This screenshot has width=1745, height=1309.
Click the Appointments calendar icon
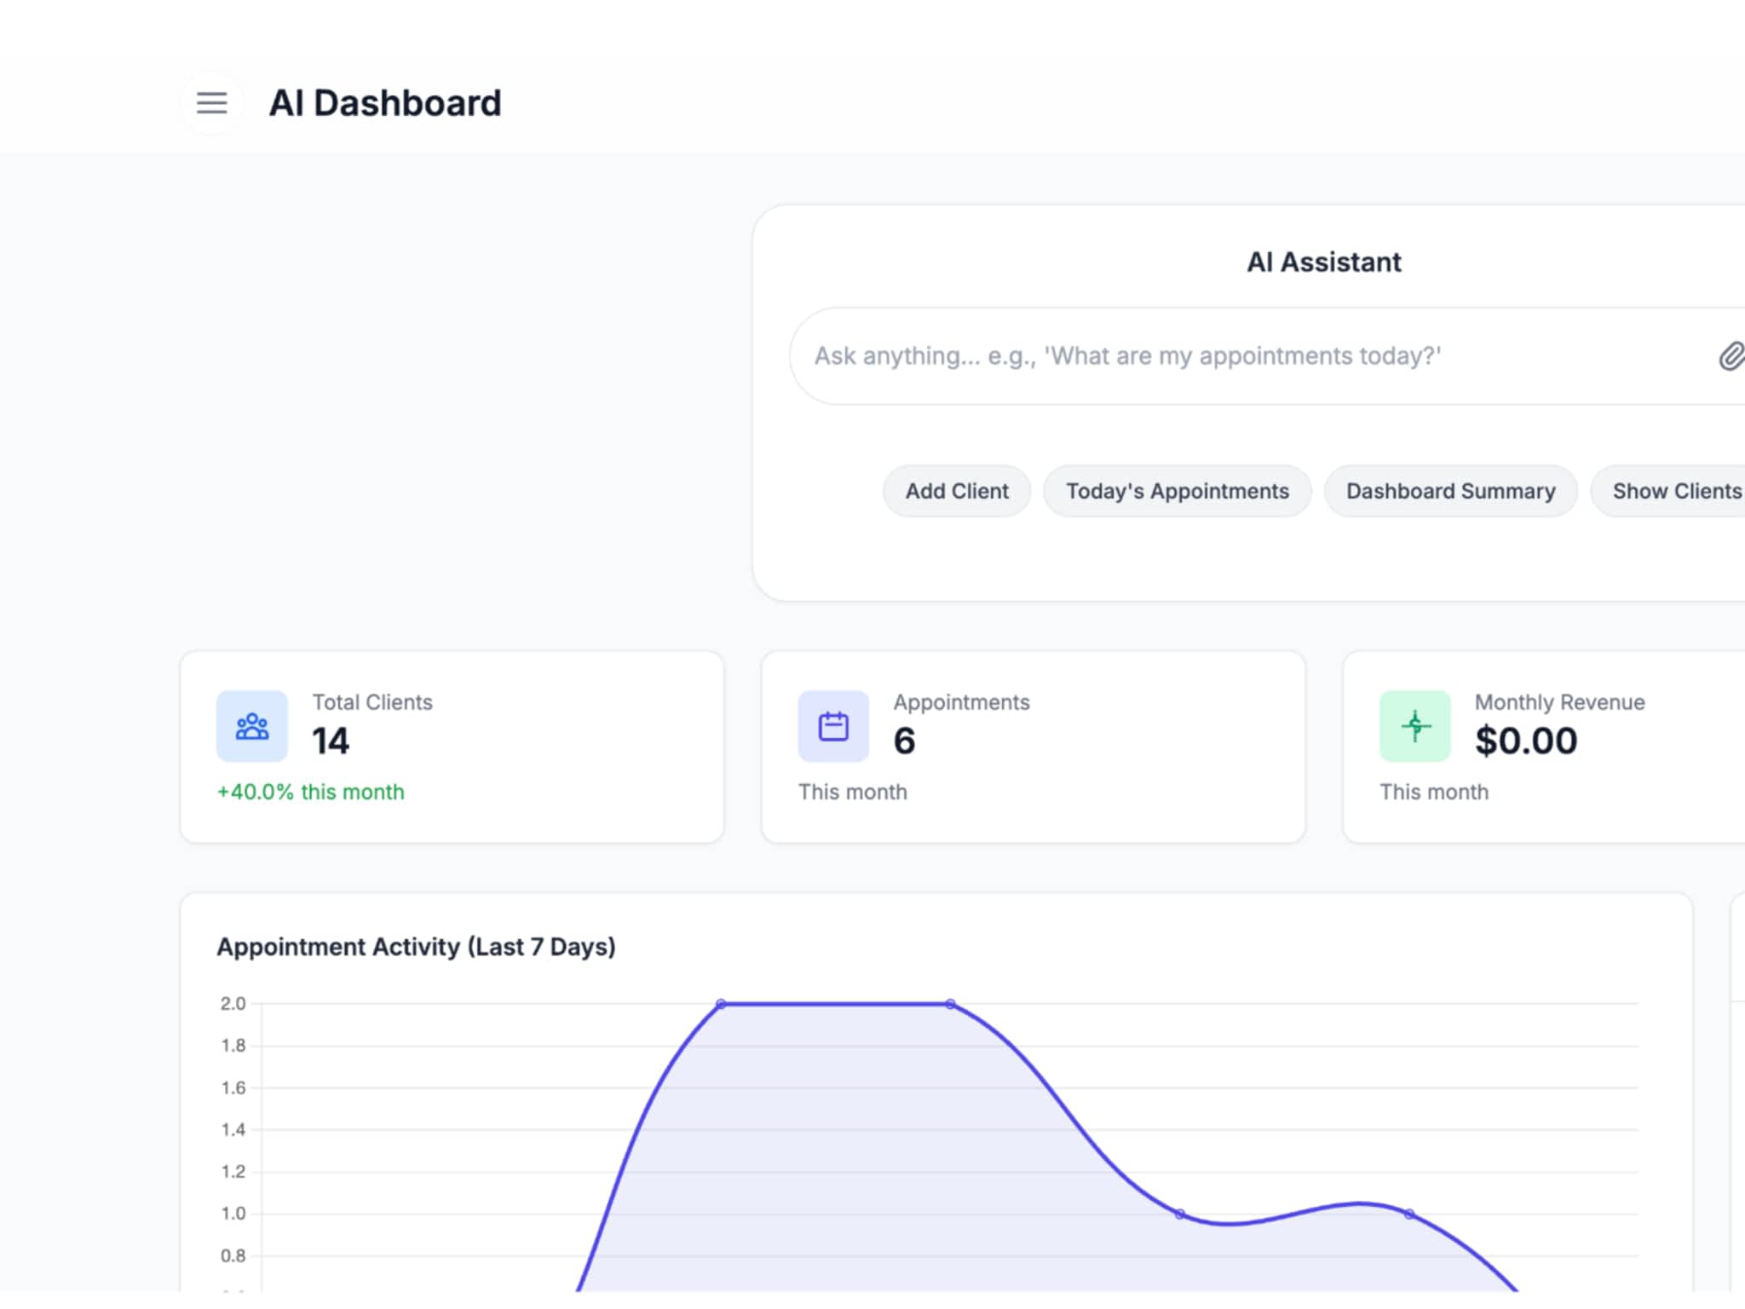[833, 726]
